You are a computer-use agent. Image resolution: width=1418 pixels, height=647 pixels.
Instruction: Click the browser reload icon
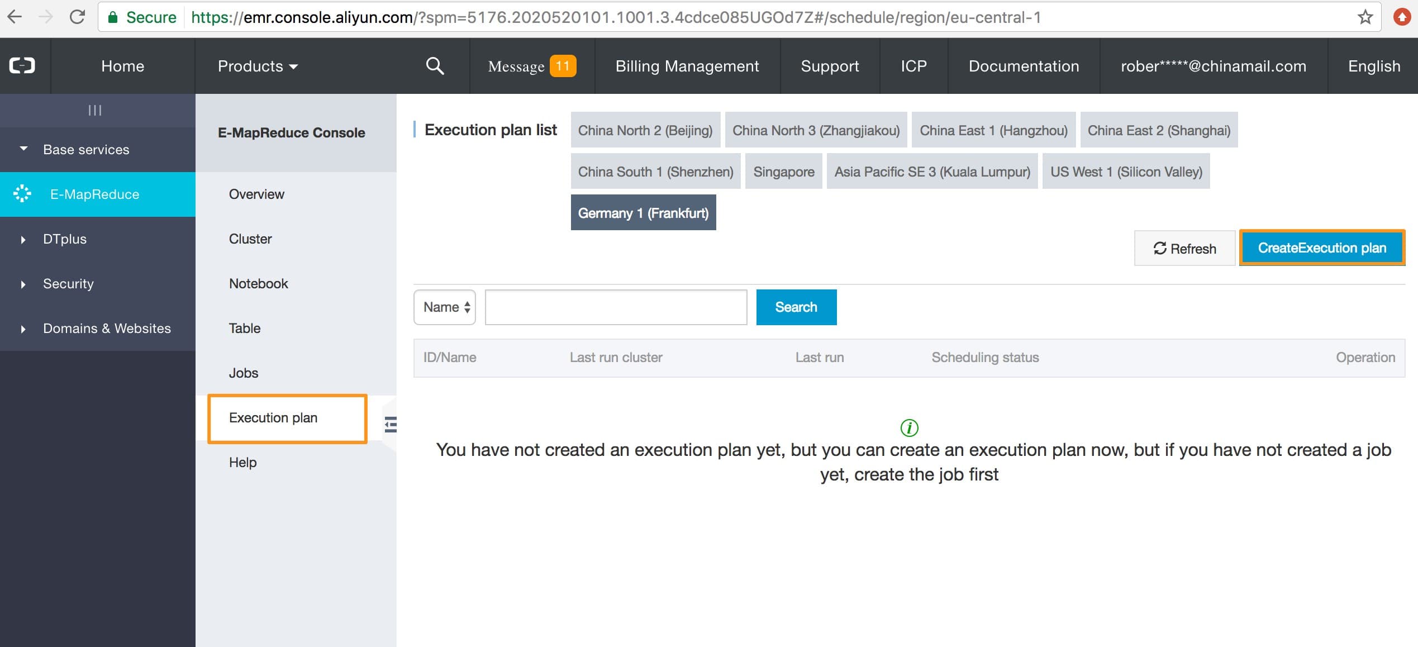[x=77, y=17]
